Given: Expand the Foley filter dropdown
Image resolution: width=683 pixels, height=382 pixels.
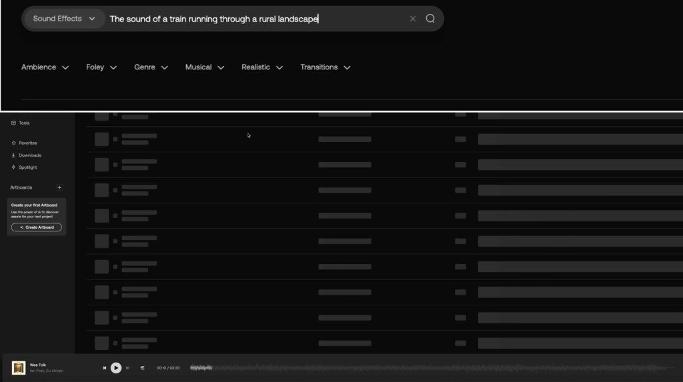Looking at the screenshot, I should [101, 67].
